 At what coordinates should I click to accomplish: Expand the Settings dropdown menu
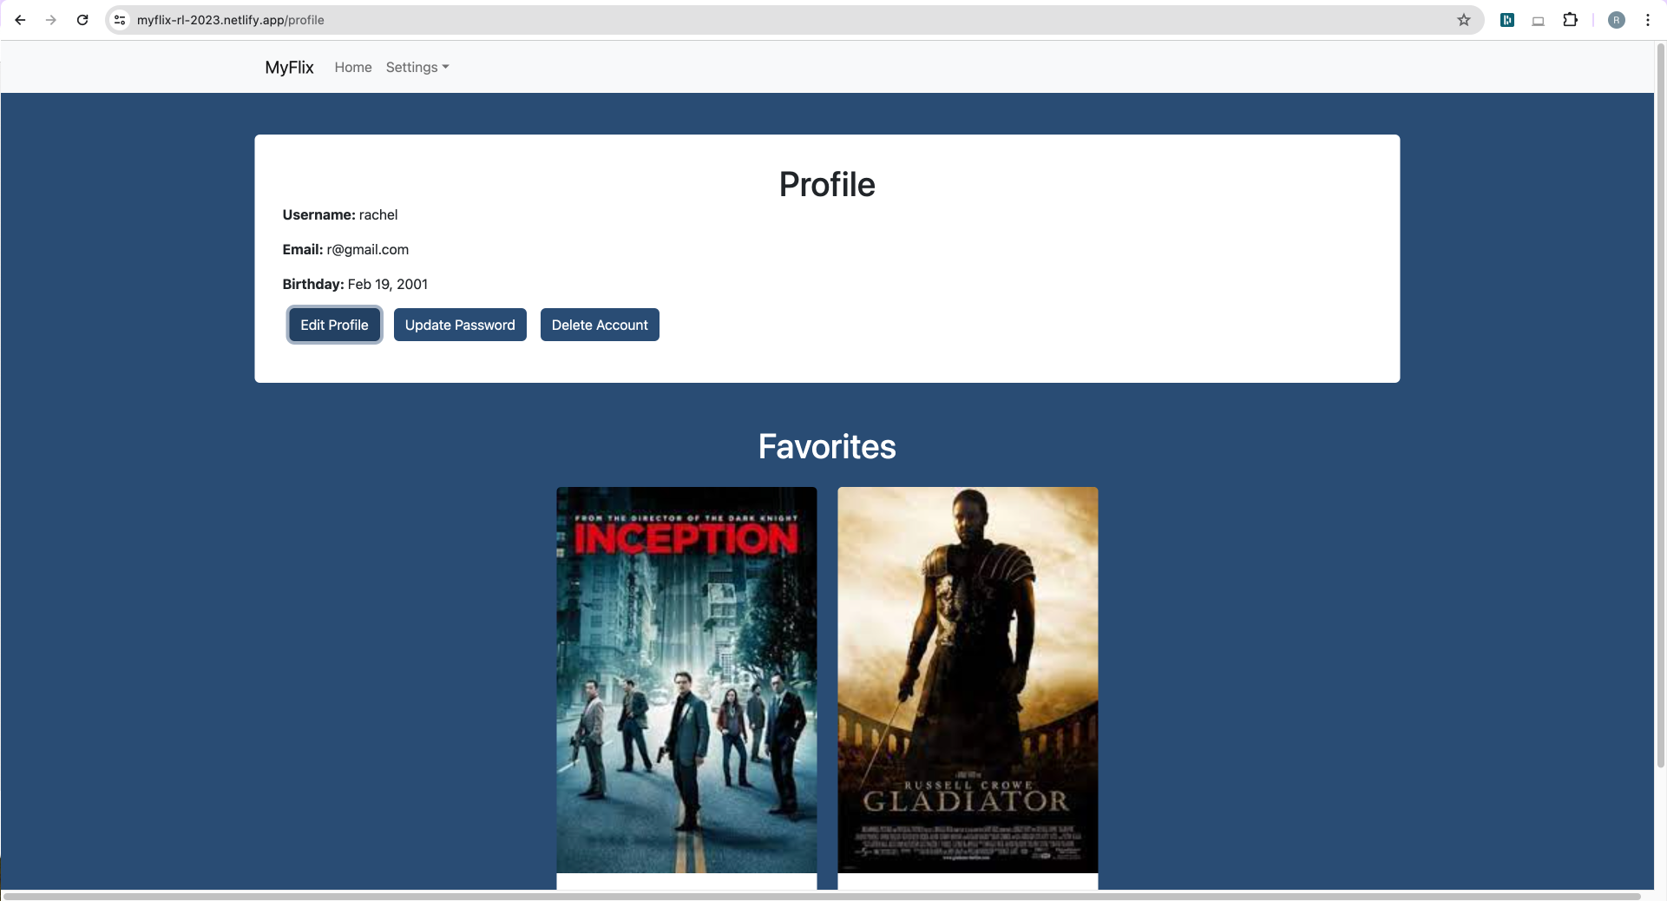click(x=417, y=67)
